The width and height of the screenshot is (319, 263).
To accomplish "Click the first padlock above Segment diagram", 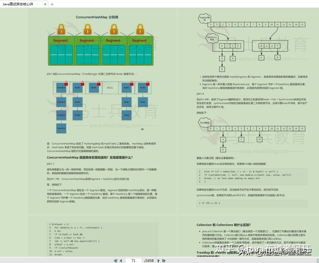I will point(61,29).
